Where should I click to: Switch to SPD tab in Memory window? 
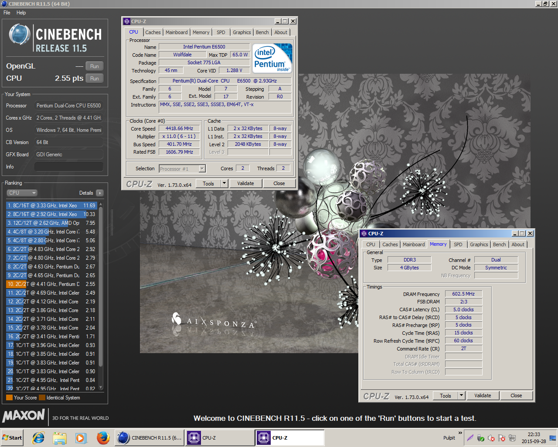click(x=458, y=244)
